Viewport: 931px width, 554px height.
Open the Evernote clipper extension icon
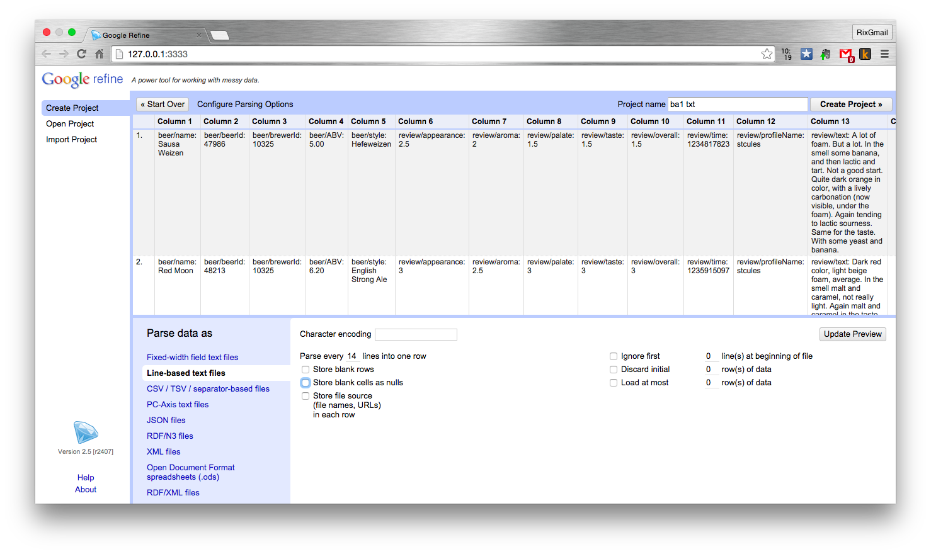[826, 54]
